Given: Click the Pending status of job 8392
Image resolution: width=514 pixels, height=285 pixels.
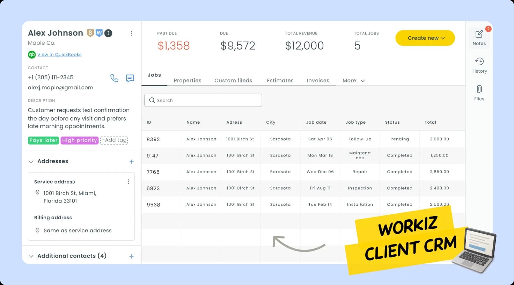Looking at the screenshot, I should [x=399, y=139].
